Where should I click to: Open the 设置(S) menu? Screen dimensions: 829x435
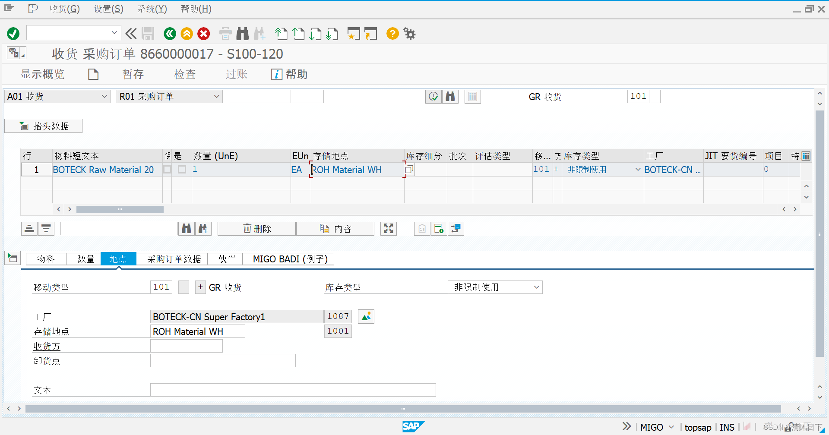pos(109,9)
